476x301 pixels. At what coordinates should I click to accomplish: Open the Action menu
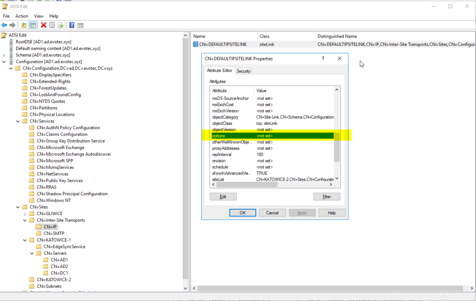coord(21,15)
